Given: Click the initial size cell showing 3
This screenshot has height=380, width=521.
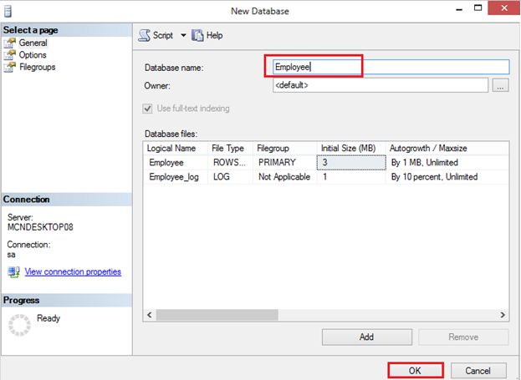Looking at the screenshot, I should click(x=351, y=163).
